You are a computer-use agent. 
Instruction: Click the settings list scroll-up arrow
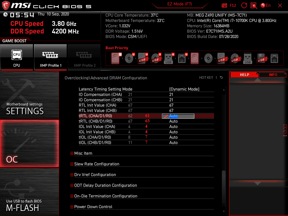(x=224, y=90)
